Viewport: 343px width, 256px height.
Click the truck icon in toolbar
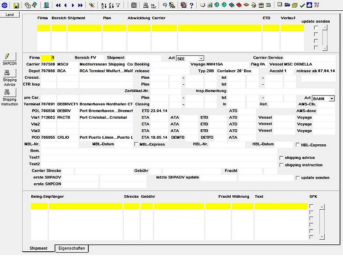287,5
